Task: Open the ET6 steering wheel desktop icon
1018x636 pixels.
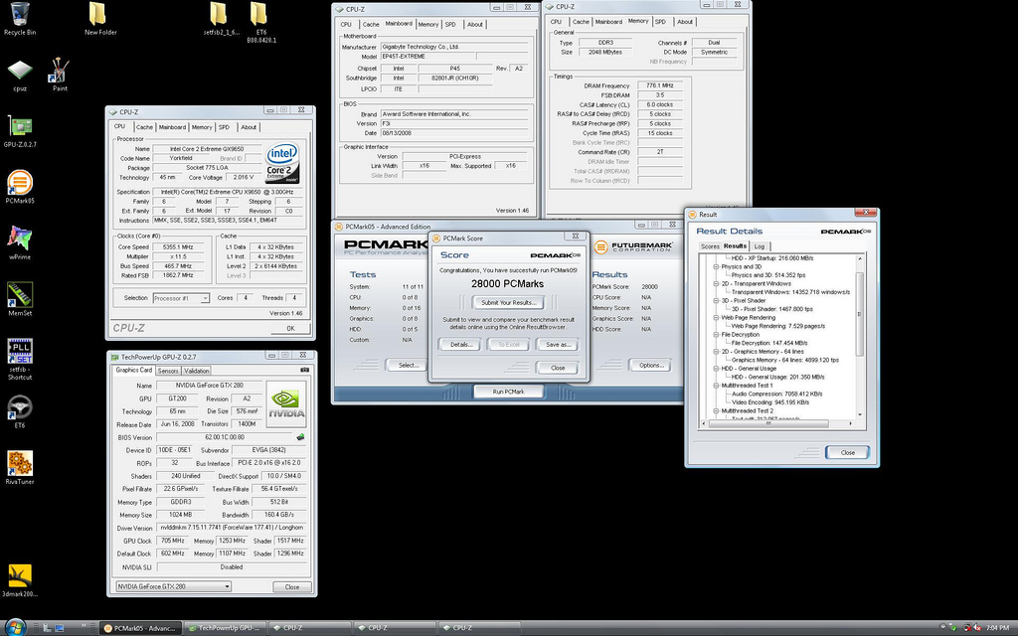Action: (20, 411)
